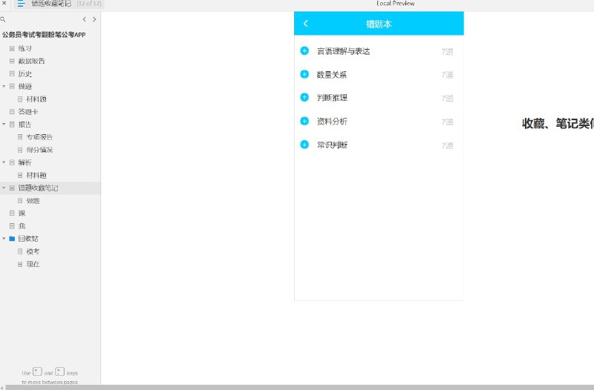Open the 答题卡 page in sitemap
Image resolution: width=594 pixels, height=390 pixels.
click(x=28, y=112)
